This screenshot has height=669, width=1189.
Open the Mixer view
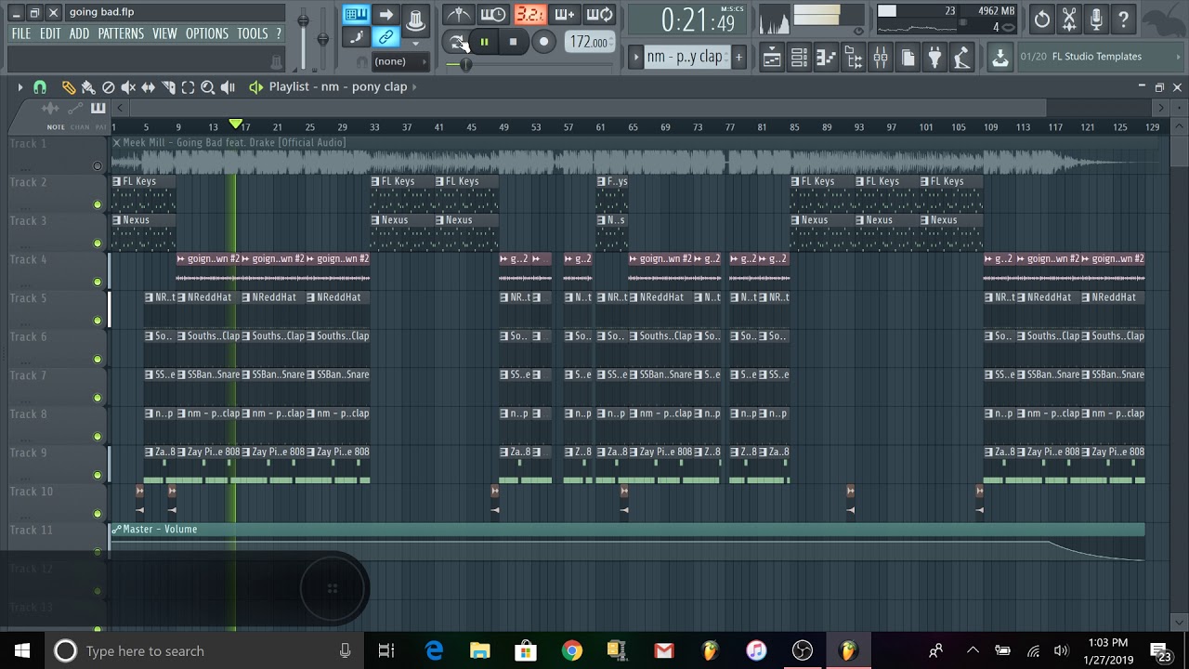tap(881, 58)
